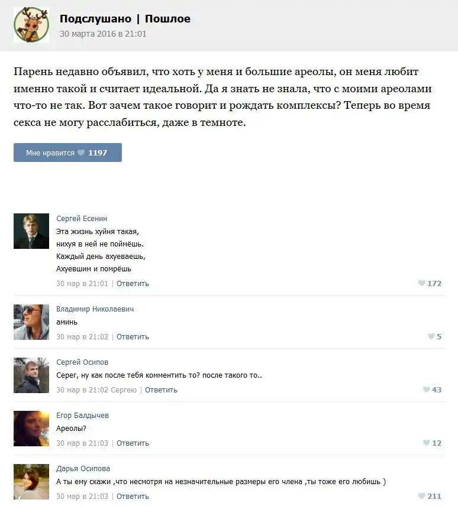Click the Сергею reply-reference link
This screenshot has height=506, width=458.
pos(124,390)
